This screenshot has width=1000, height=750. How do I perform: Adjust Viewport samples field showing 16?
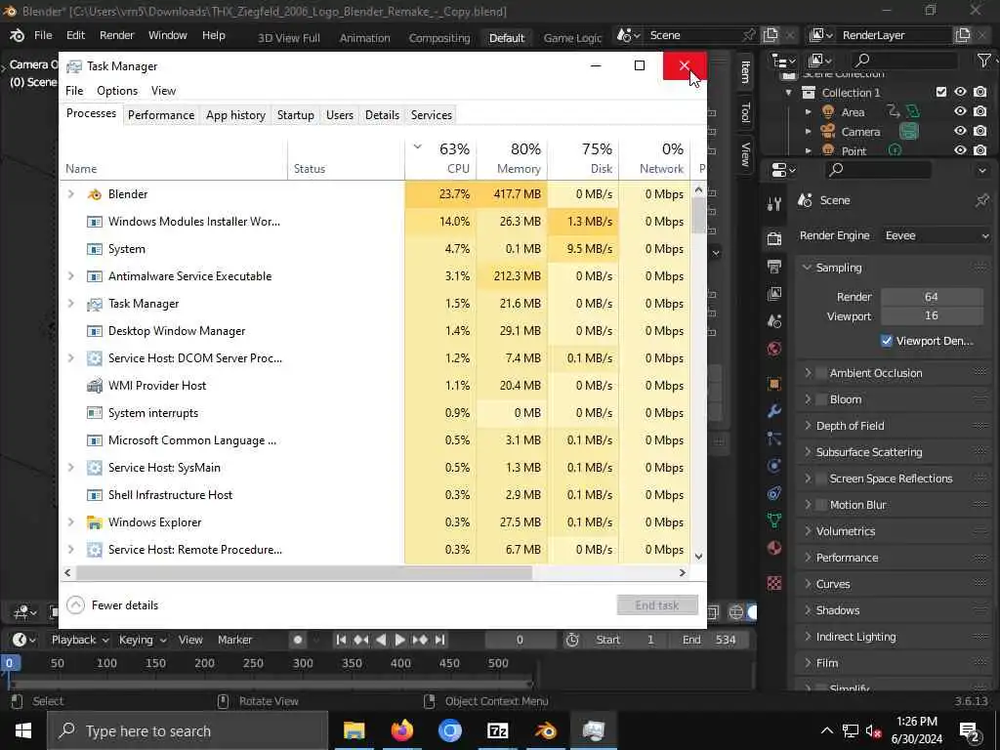point(932,315)
